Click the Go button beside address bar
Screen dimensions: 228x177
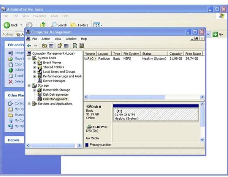point(218,34)
